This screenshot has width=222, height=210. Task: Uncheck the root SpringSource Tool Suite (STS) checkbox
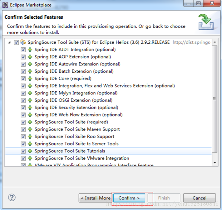(x=16, y=42)
